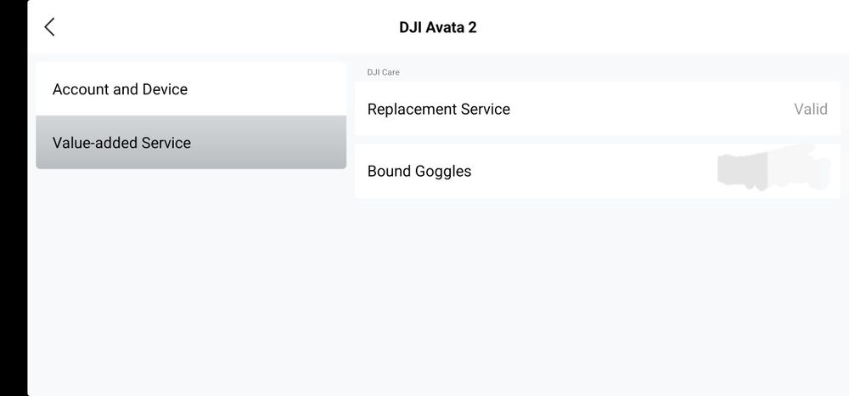849x396 pixels.
Task: Select the Value-added Service tab
Action: 191,143
